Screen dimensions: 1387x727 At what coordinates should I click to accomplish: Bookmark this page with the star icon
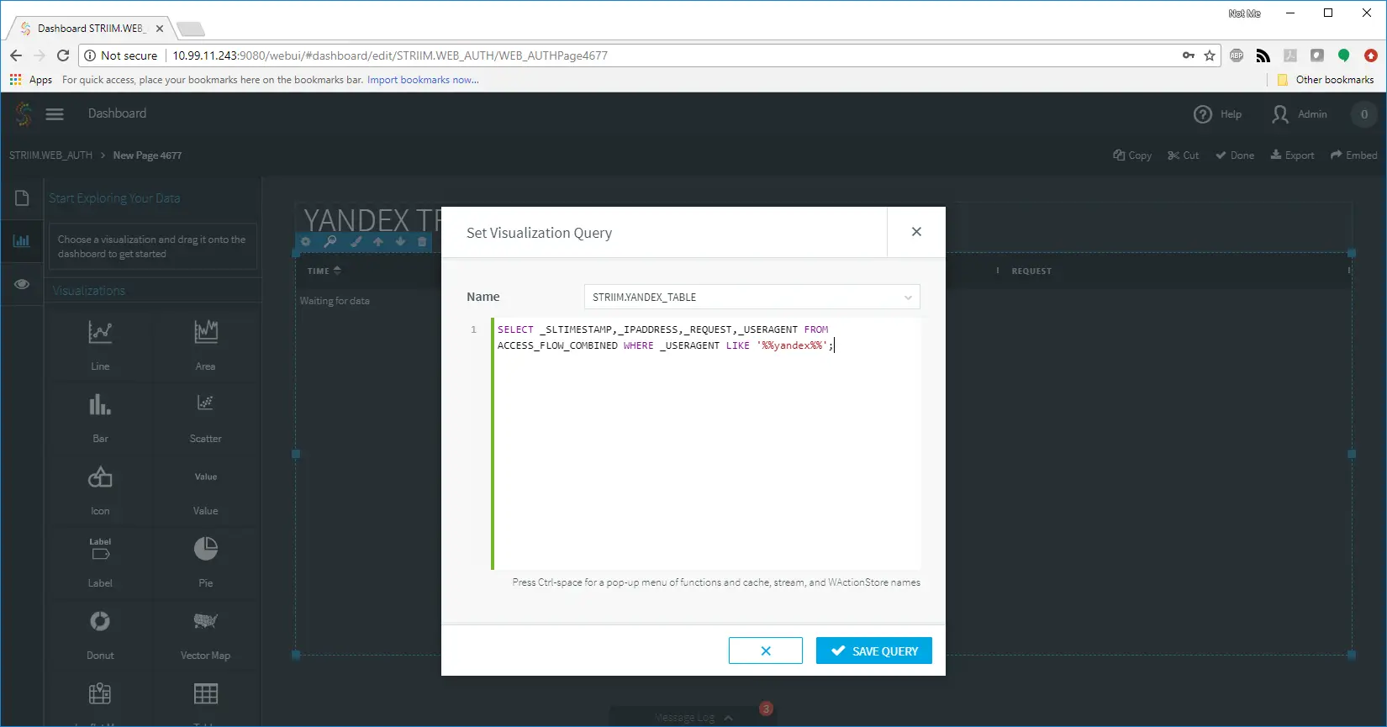coord(1210,55)
